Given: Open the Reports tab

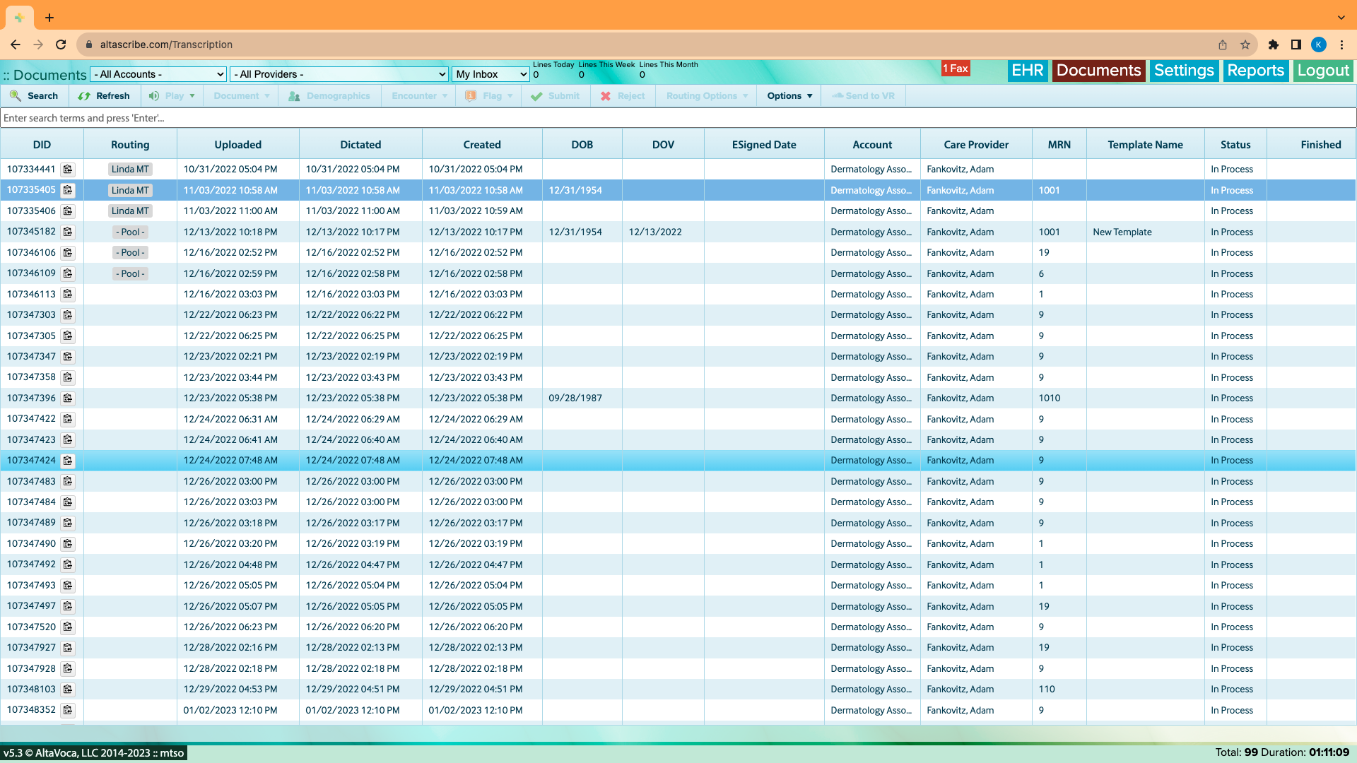Looking at the screenshot, I should [x=1255, y=71].
